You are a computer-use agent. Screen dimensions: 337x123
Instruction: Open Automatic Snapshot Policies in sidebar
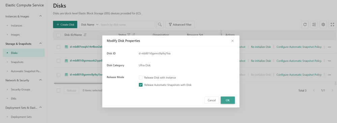pyautogui.click(x=26, y=71)
